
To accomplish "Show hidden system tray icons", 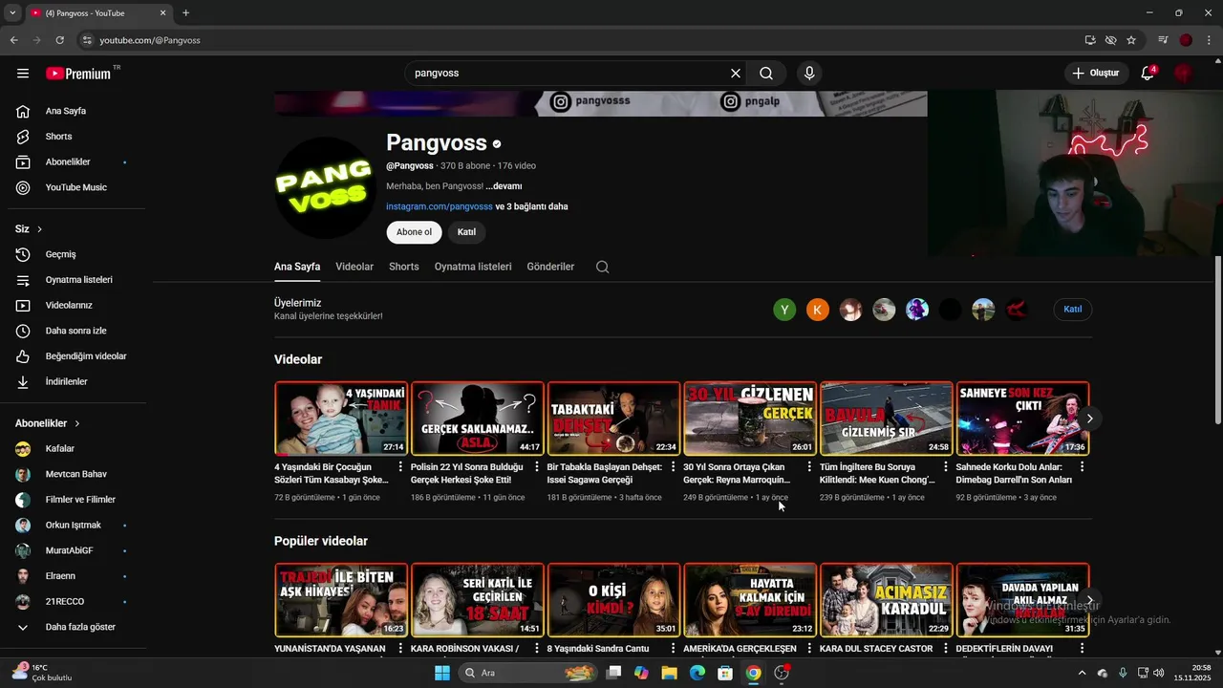I will pos(1082,673).
